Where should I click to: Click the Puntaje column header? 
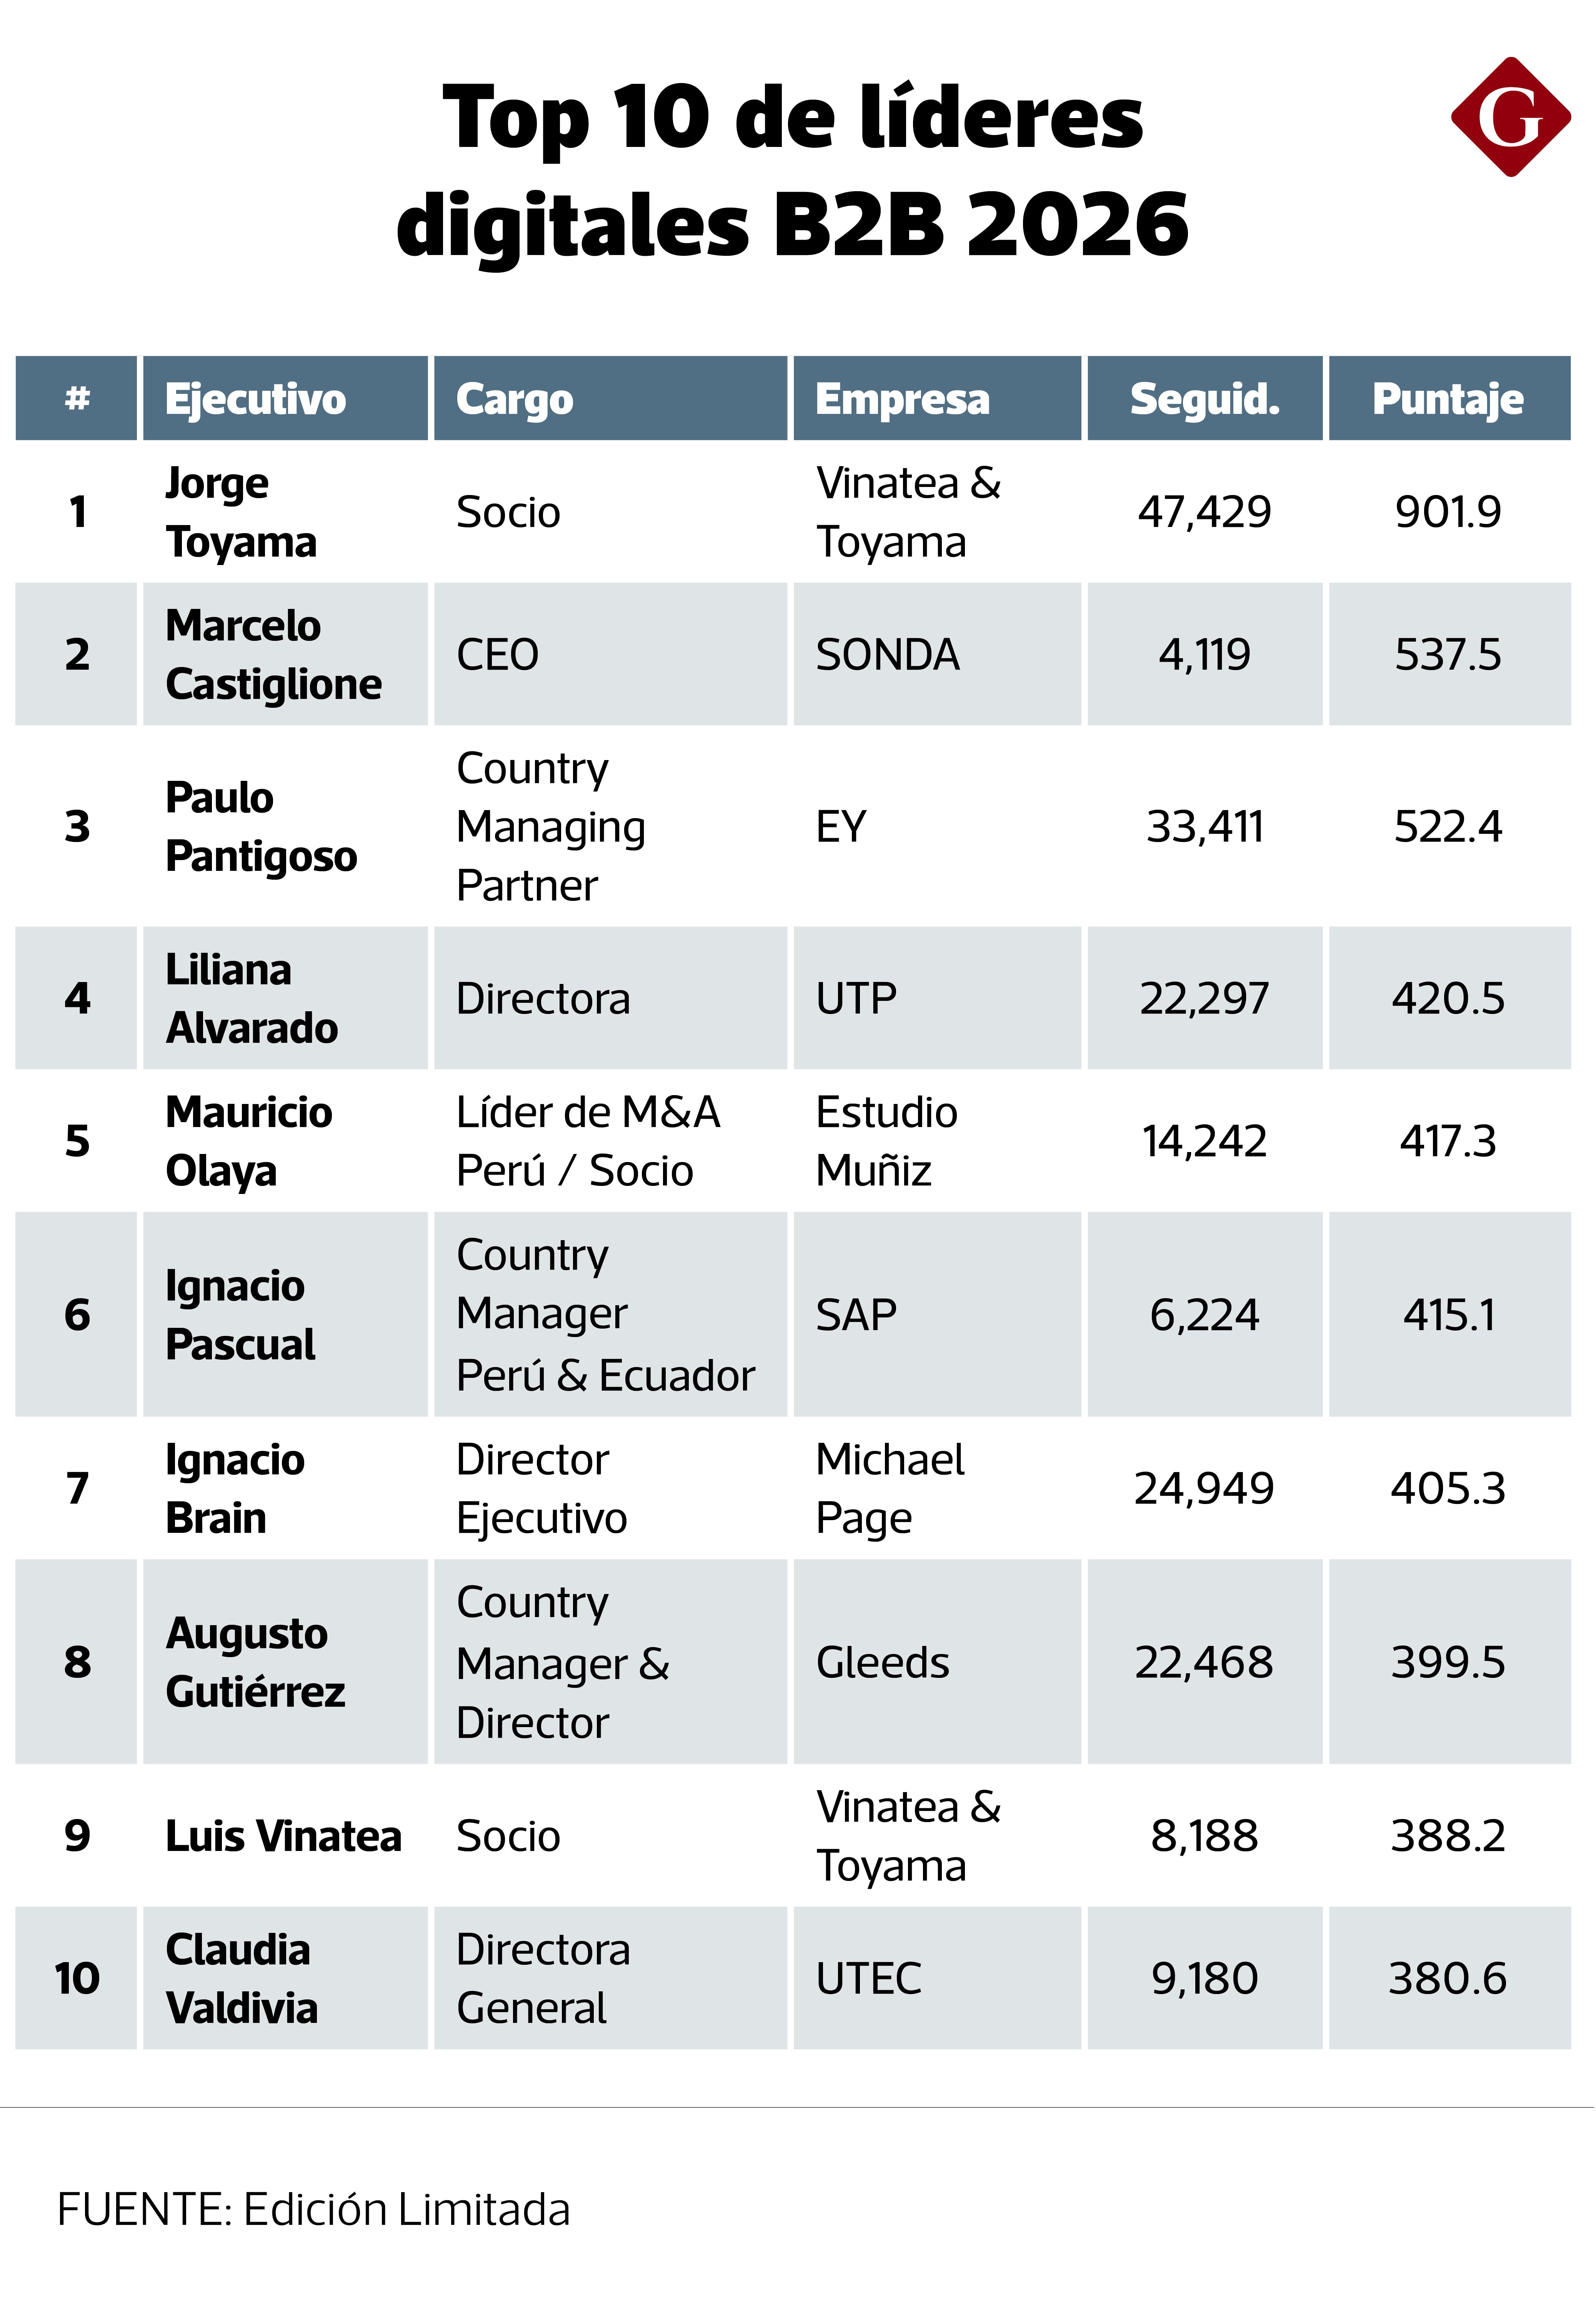[1449, 398]
